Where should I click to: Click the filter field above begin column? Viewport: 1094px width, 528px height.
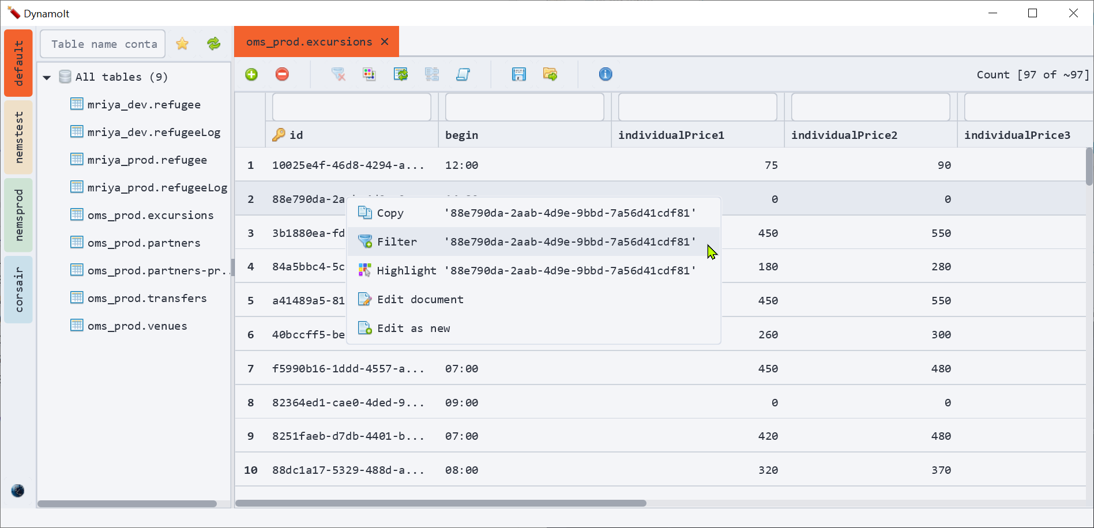click(x=525, y=107)
